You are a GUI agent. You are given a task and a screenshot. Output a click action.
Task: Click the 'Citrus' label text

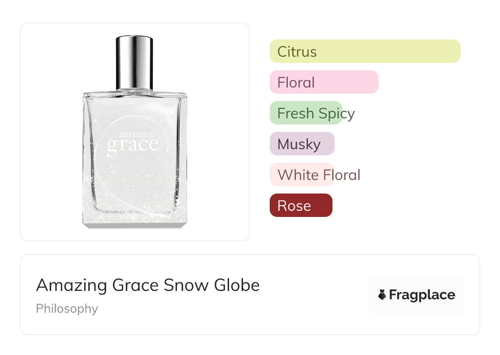coord(297,52)
